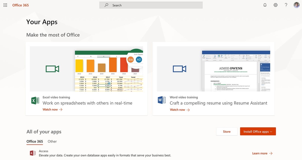The image size is (302, 160).
Task: Select the Office 365 tab
Action: [x=35, y=141]
